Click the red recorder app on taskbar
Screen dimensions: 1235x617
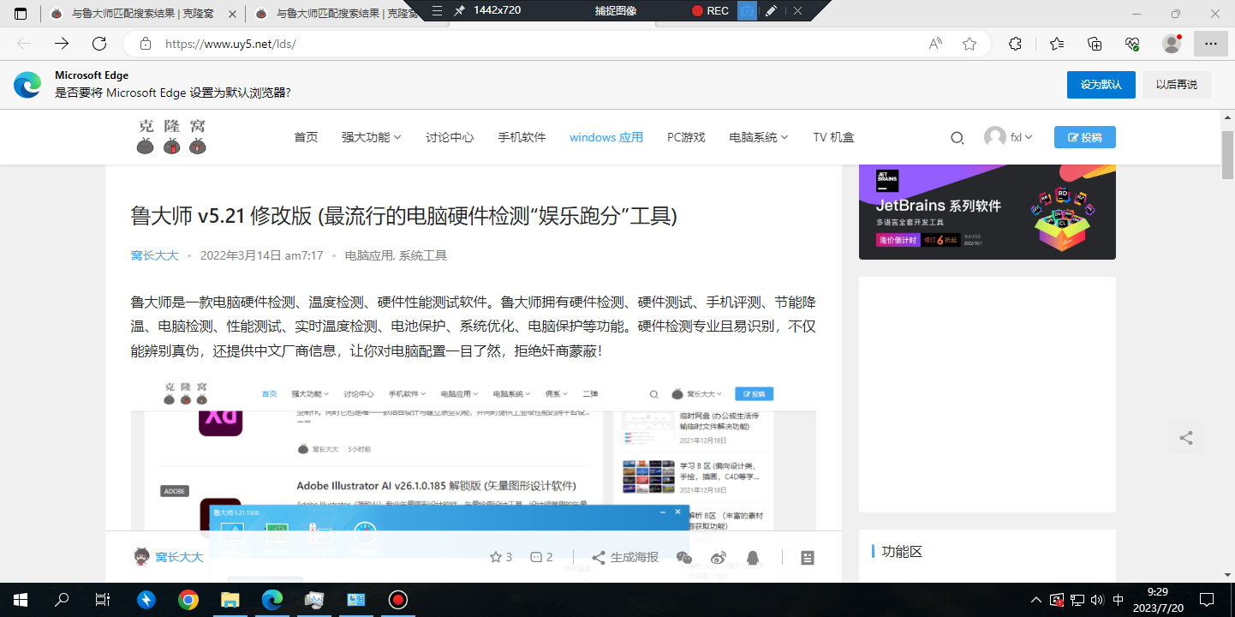pyautogui.click(x=397, y=599)
